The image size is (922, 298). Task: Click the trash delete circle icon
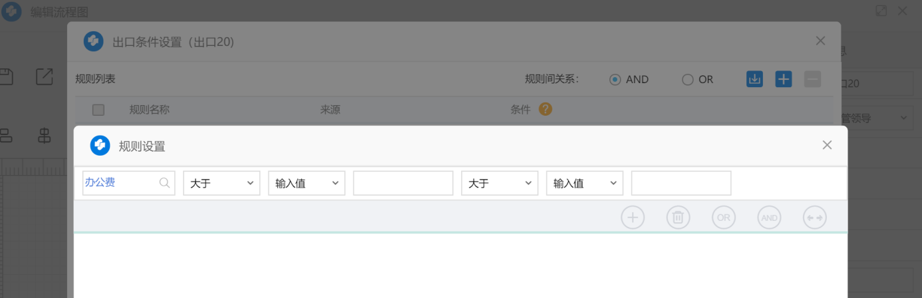coord(678,218)
